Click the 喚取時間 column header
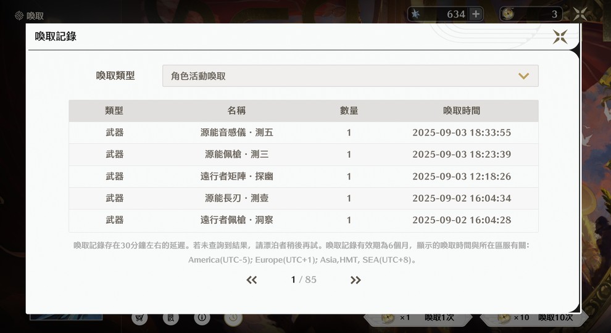The width and height of the screenshot is (611, 333). click(462, 110)
